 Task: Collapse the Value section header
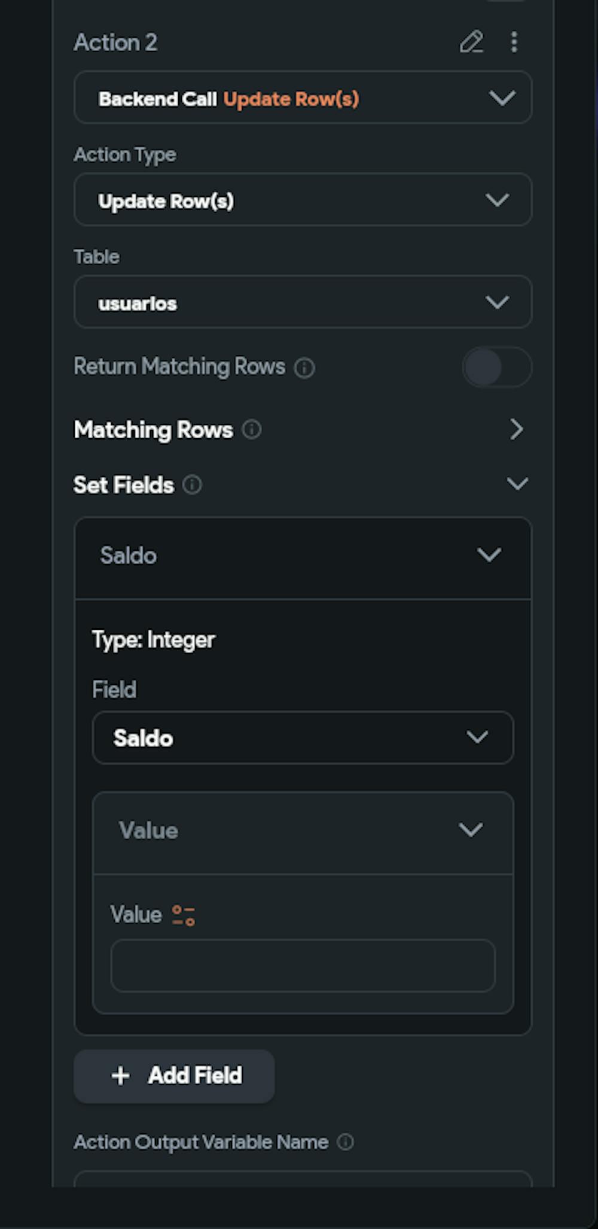point(471,830)
